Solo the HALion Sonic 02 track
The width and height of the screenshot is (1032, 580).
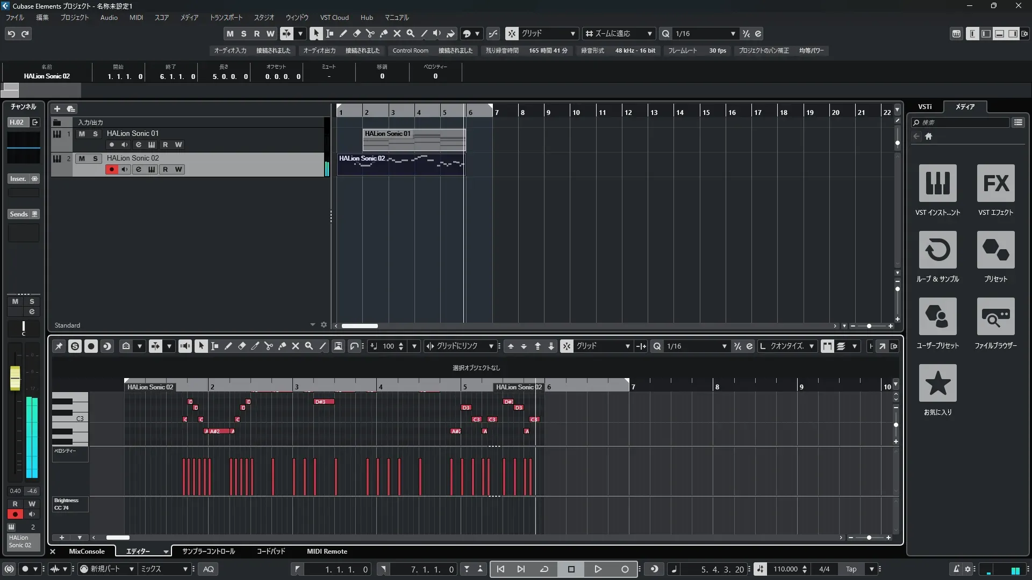(95, 158)
